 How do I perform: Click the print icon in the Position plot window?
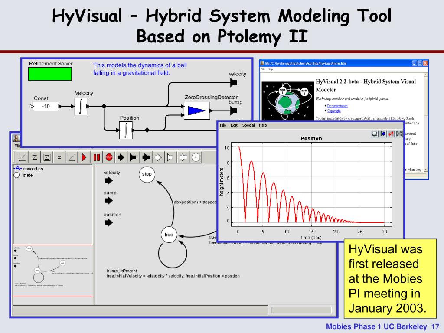coord(375,134)
